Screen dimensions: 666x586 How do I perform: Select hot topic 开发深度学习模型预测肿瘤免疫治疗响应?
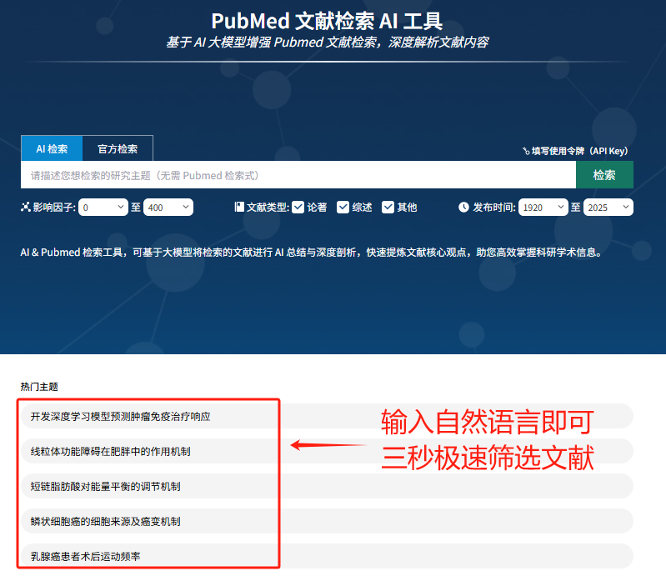(327, 416)
